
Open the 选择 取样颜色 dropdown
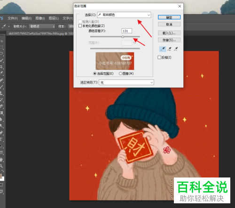124,15
